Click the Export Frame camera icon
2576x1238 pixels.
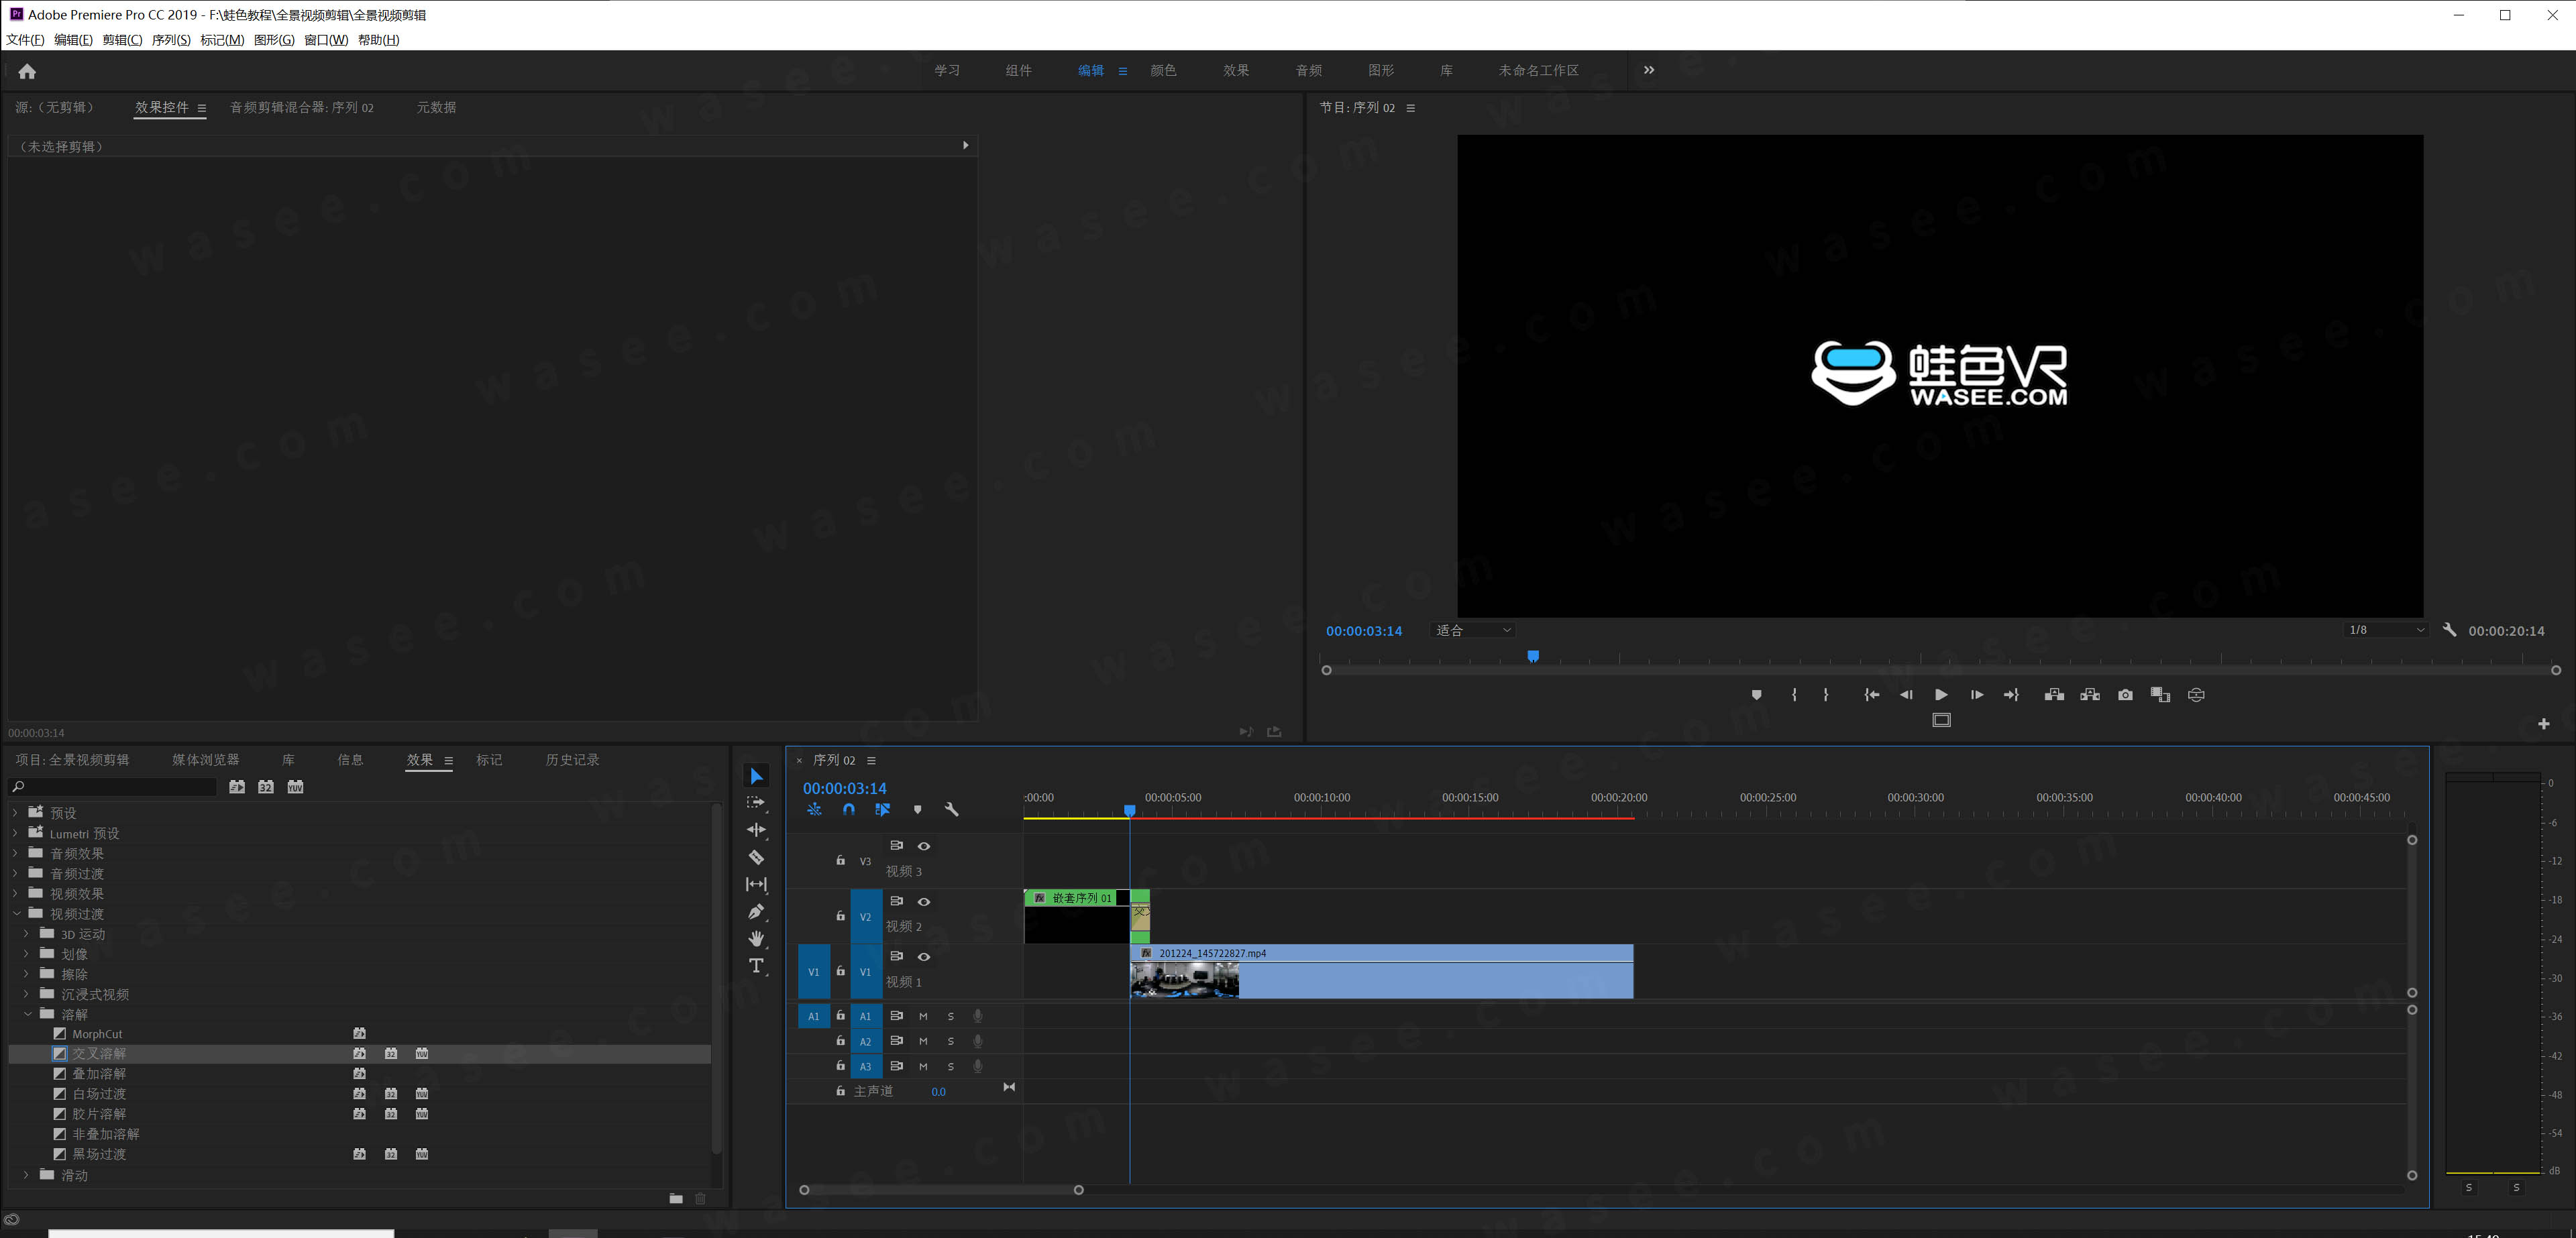[x=2125, y=695]
